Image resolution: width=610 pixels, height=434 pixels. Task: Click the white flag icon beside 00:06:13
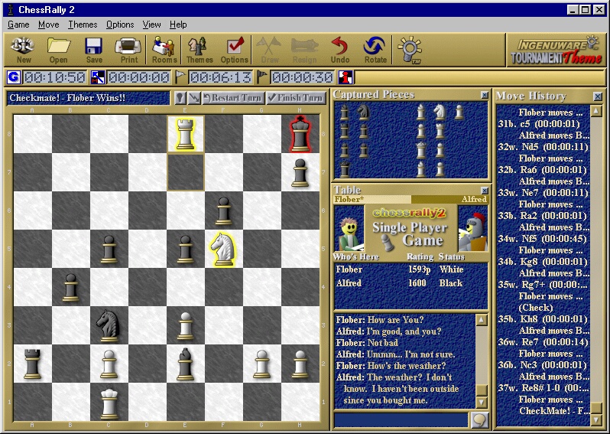click(x=180, y=77)
